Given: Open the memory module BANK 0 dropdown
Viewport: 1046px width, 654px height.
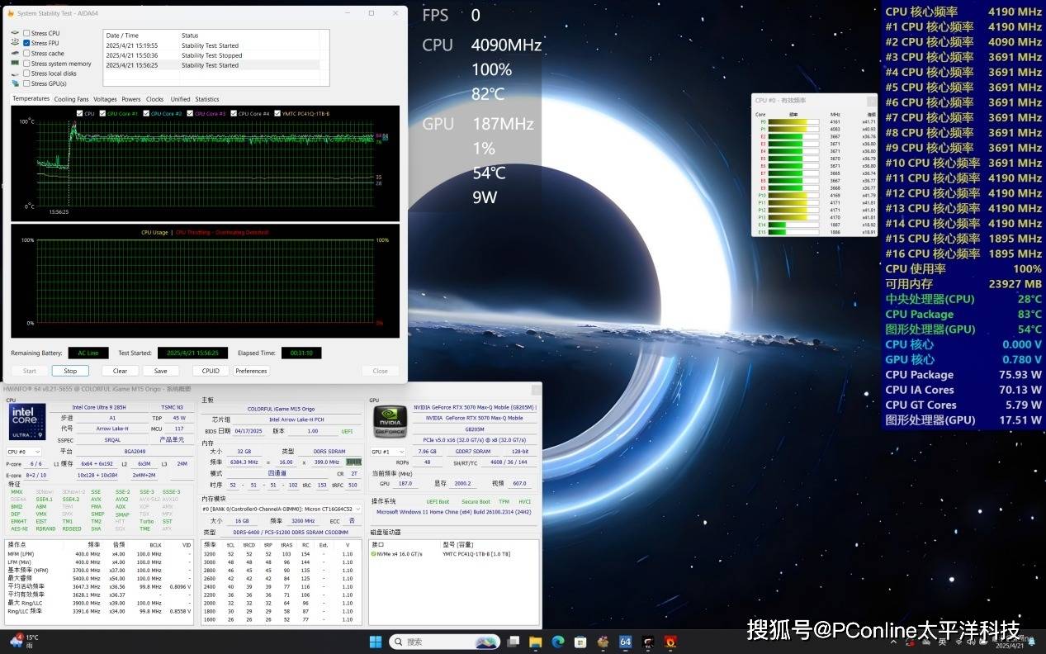Looking at the screenshot, I should [x=282, y=509].
